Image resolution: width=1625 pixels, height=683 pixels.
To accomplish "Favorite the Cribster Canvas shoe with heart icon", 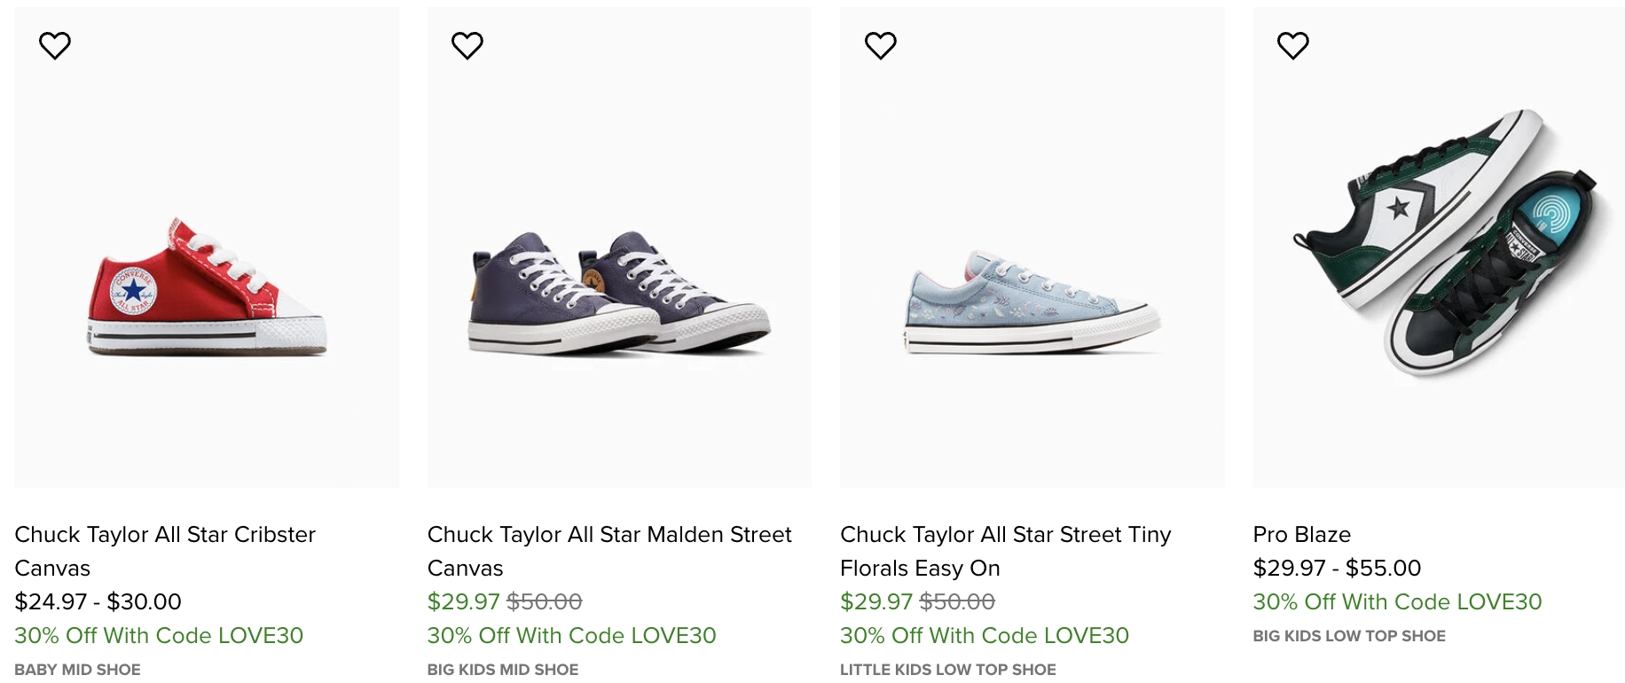I will tap(55, 45).
